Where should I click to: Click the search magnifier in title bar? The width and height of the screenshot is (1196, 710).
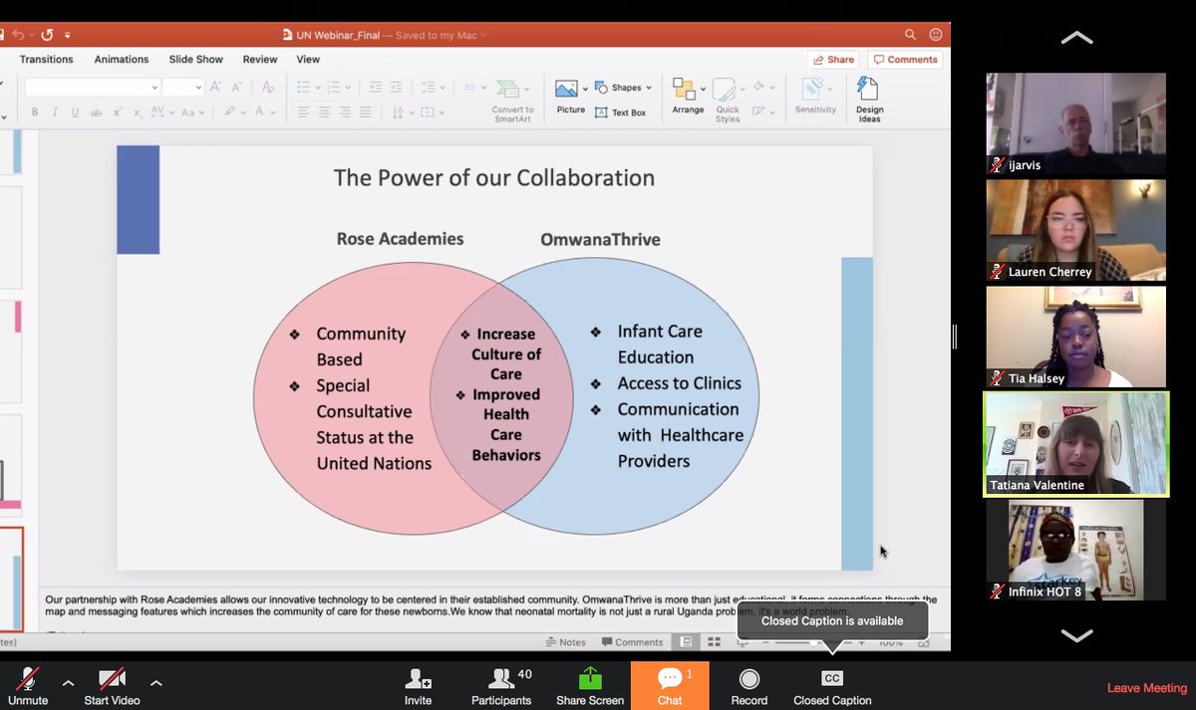[910, 35]
